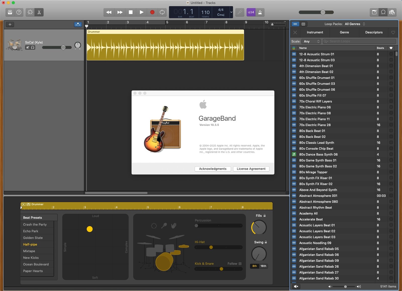Toggle the Loop Browser button
Image resolution: width=402 pixels, height=291 pixels.
383,12
